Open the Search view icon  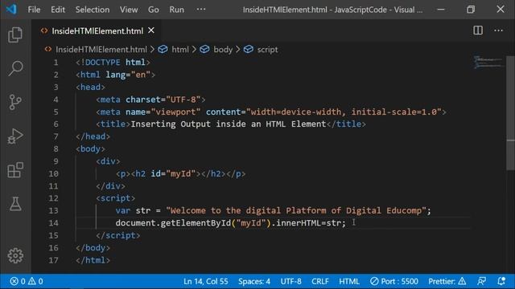[x=15, y=68]
